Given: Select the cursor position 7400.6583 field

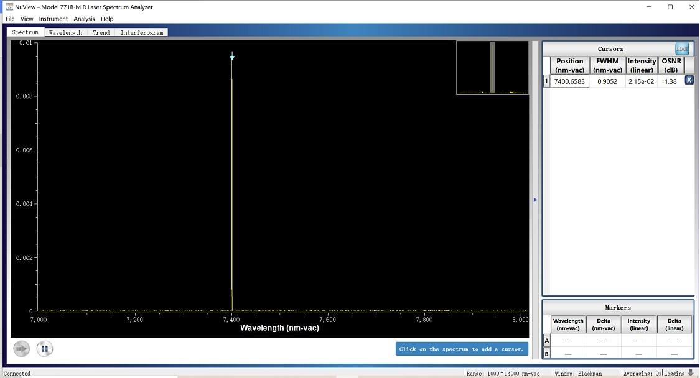Looking at the screenshot, I should [x=570, y=81].
